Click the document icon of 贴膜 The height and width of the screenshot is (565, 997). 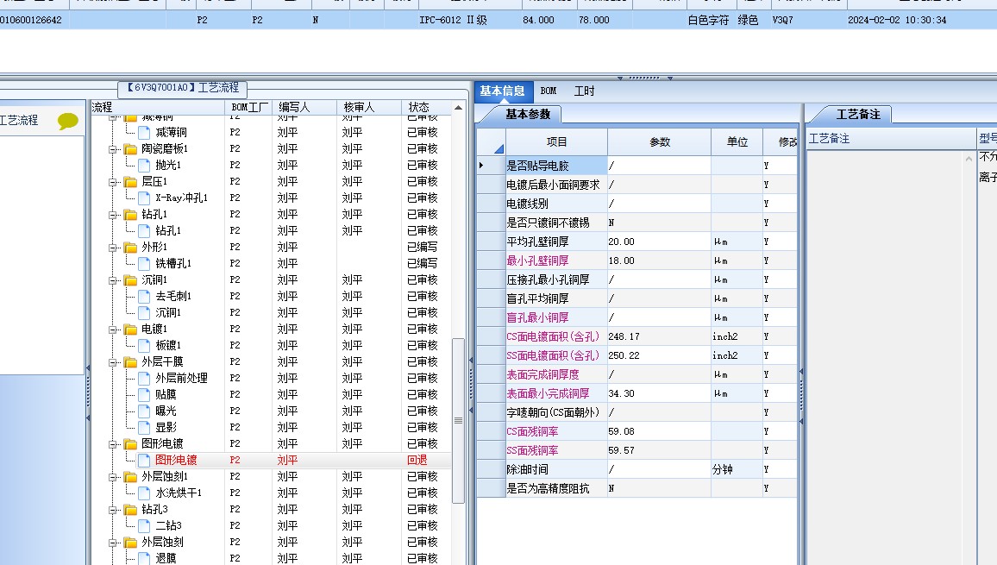tap(144, 394)
